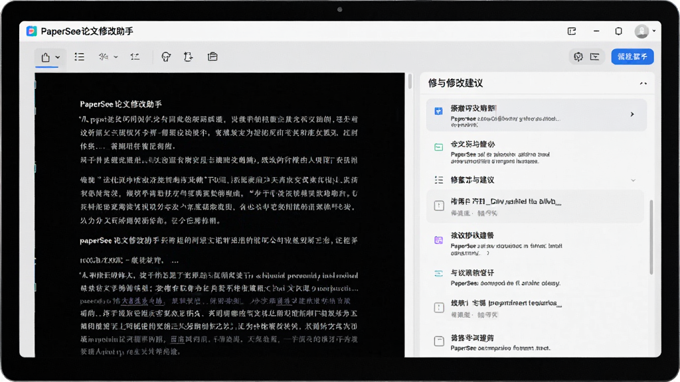
Task: Click the blue icon on first suggestion card
Action: pyautogui.click(x=439, y=111)
